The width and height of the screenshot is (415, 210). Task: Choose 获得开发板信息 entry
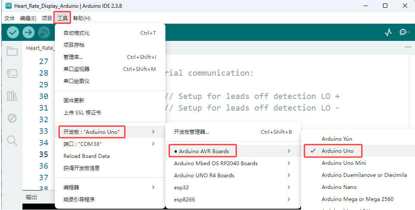110,168
